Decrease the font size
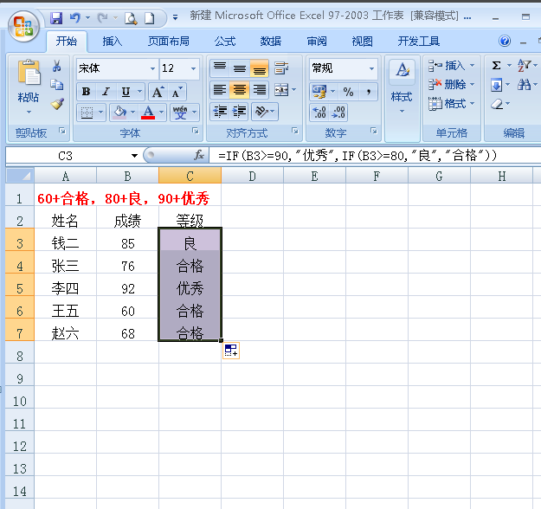 coord(177,92)
